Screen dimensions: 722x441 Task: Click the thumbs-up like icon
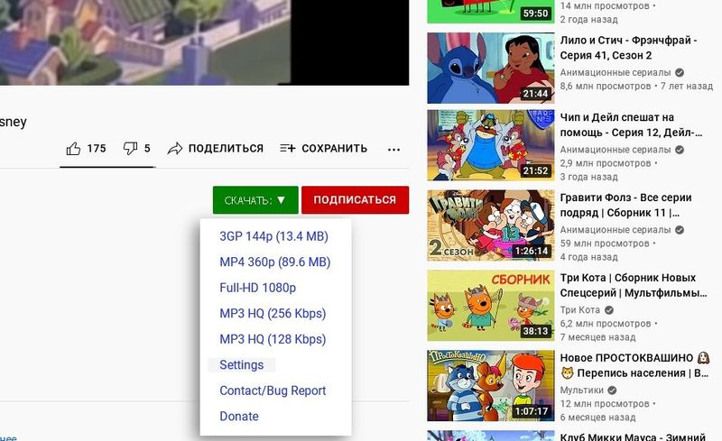click(x=73, y=148)
